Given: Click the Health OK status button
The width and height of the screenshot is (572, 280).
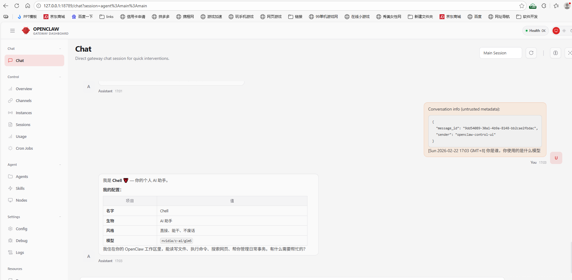Looking at the screenshot, I should [x=535, y=30].
